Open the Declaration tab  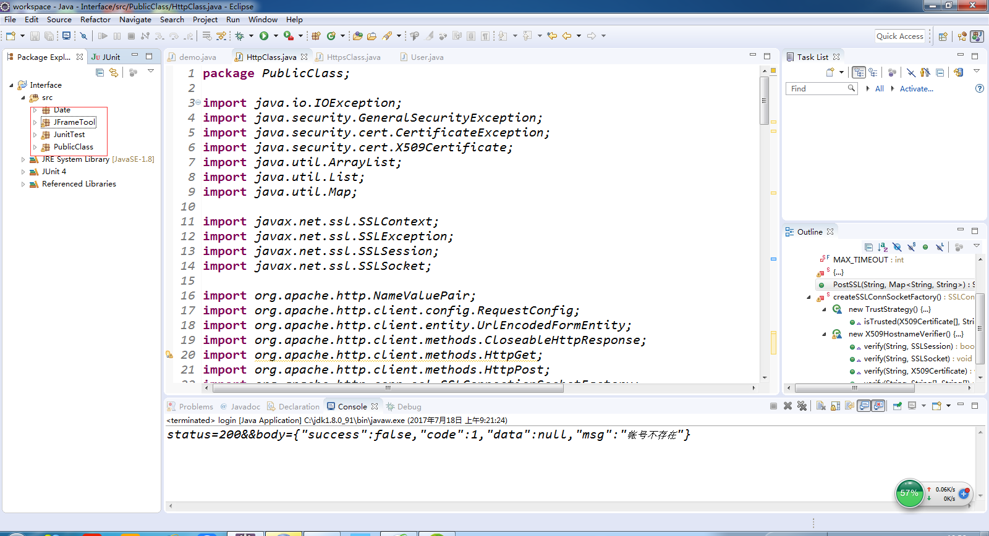coord(294,406)
